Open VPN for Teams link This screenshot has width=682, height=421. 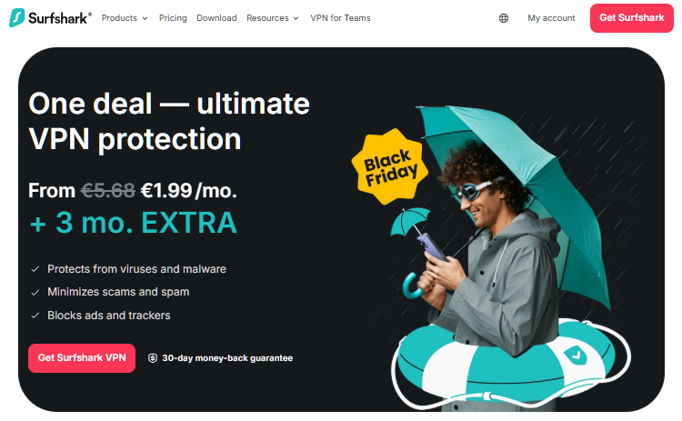[341, 18]
